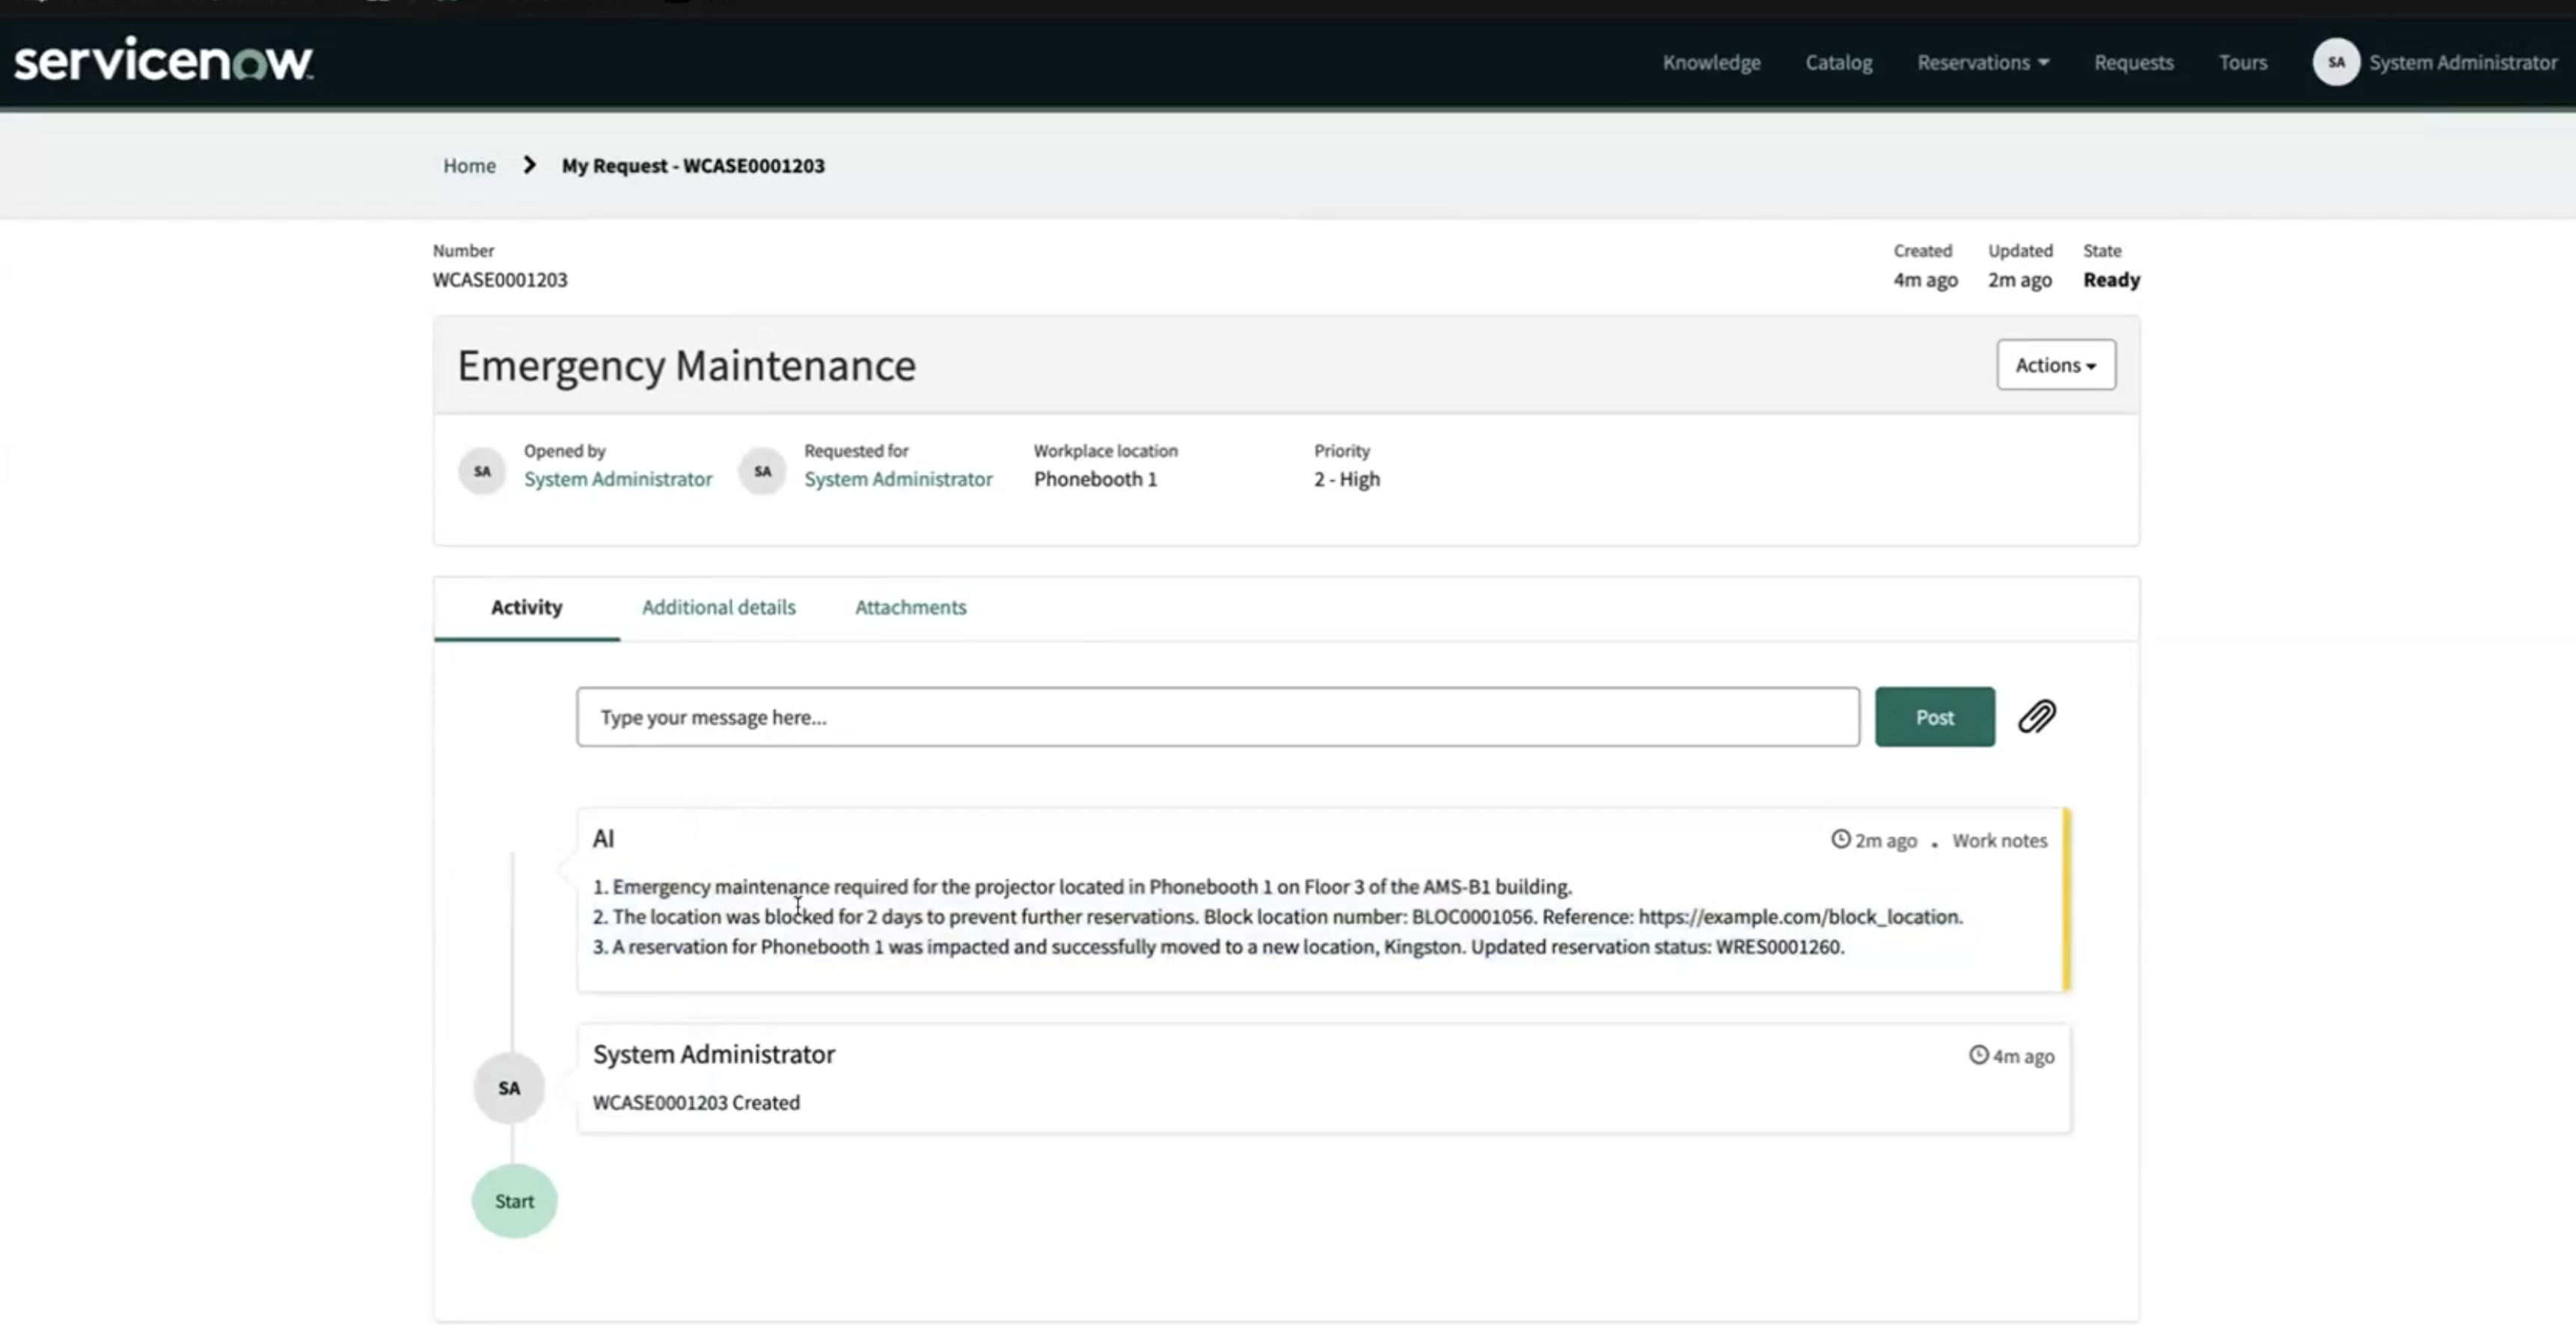Click the clock icon next to 2m ago
The image size is (2576, 1325).
coord(1840,839)
